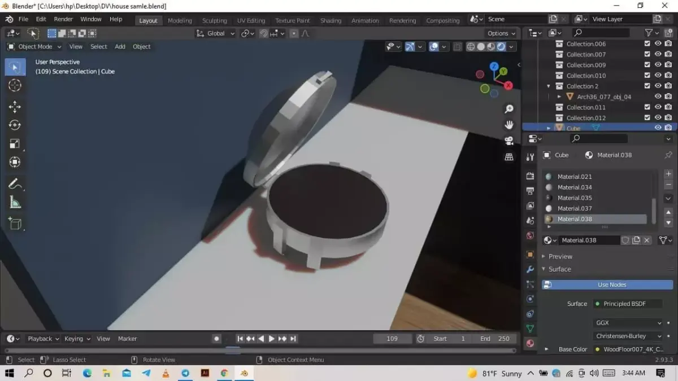This screenshot has width=678, height=381.
Task: Click the blue Z axis gizmo handle
Action: pos(494,66)
